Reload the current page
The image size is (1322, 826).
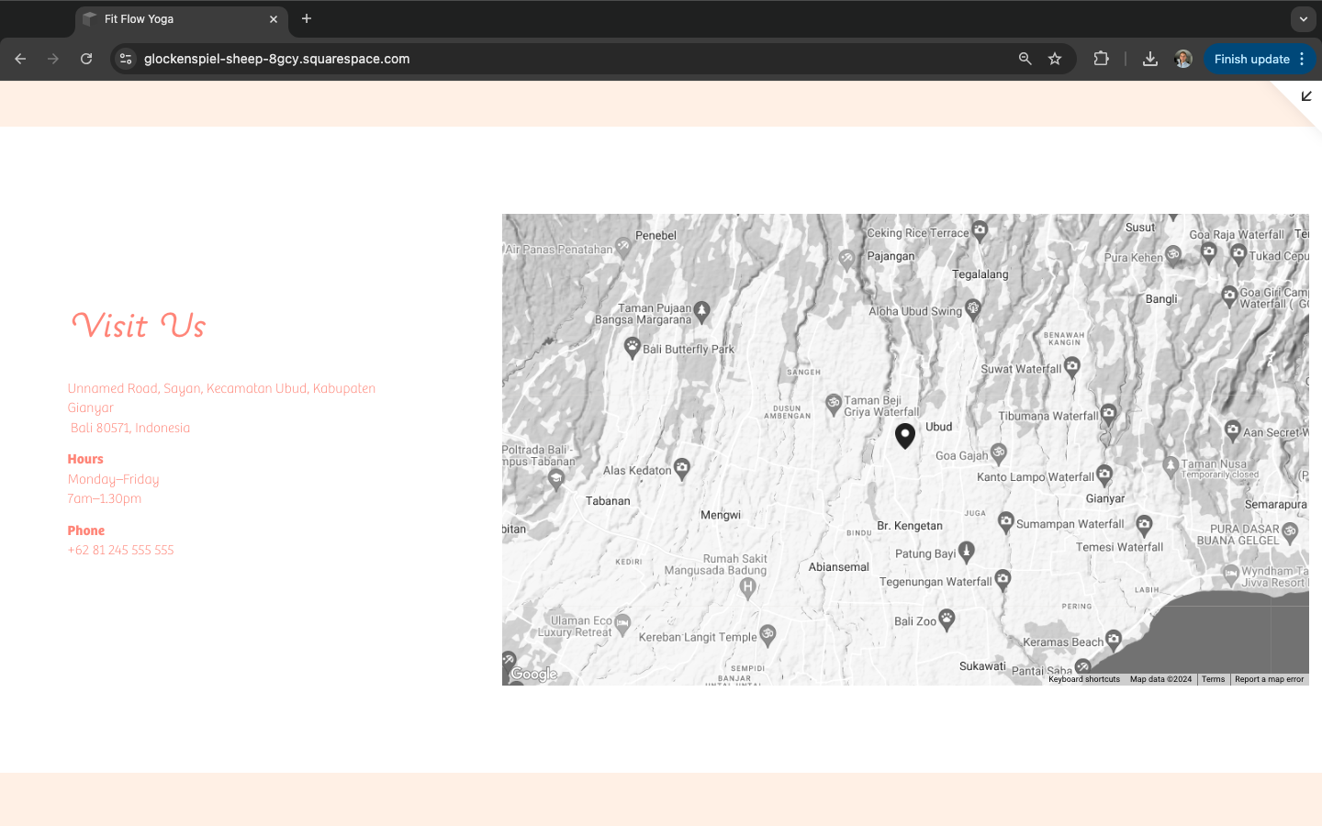tap(86, 59)
